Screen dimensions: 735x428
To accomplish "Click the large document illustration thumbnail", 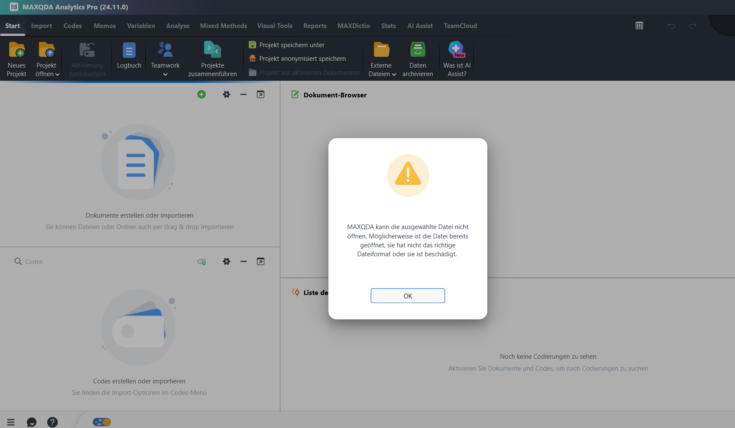I will 139,162.
